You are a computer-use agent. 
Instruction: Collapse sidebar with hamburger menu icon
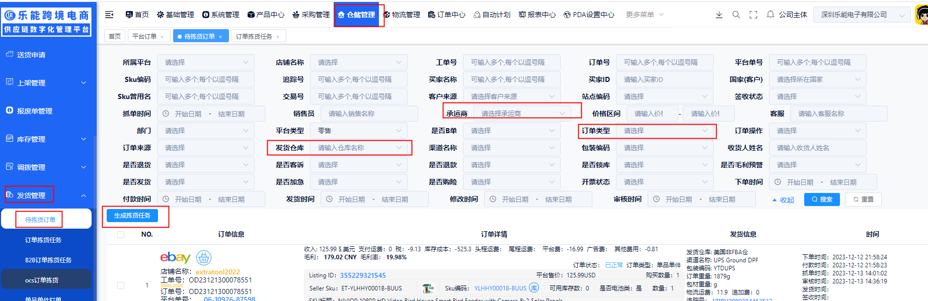[x=109, y=15]
